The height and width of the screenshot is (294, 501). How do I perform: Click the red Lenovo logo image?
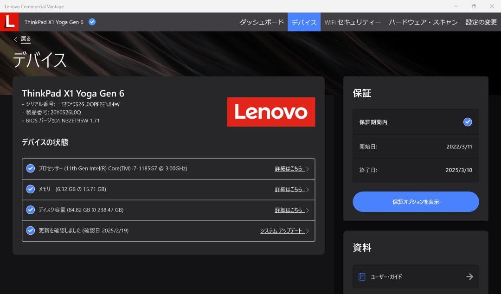click(271, 112)
